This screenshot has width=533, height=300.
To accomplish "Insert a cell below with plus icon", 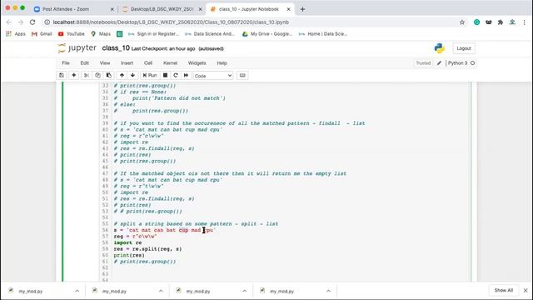I will [74, 75].
